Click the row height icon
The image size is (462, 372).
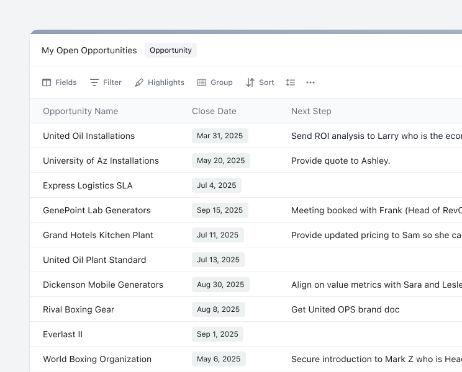[291, 82]
